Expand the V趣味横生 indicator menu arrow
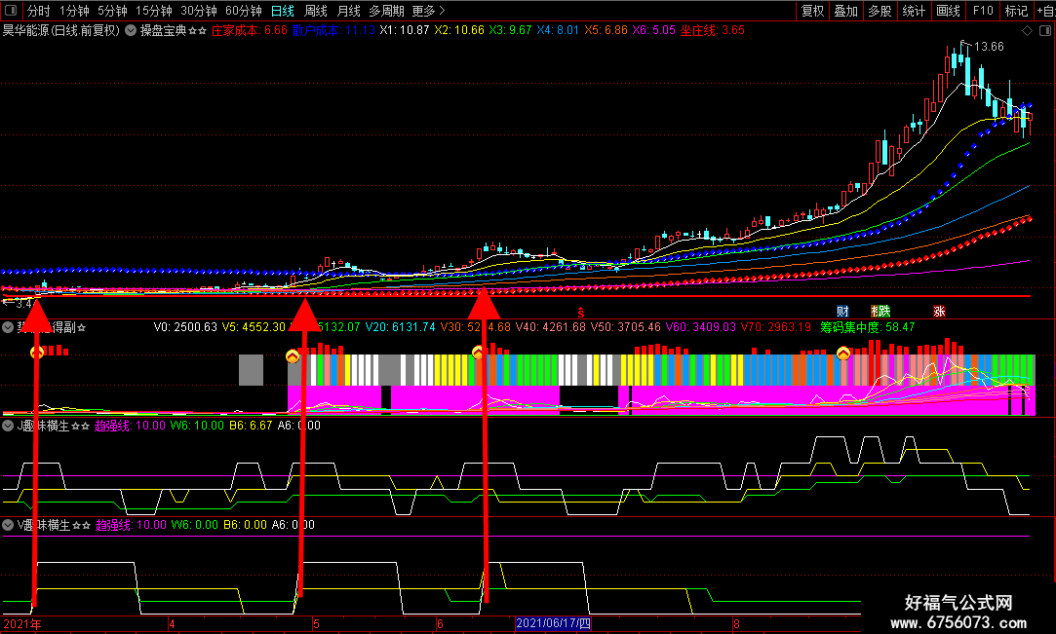Image resolution: width=1056 pixels, height=634 pixels. click(x=8, y=525)
